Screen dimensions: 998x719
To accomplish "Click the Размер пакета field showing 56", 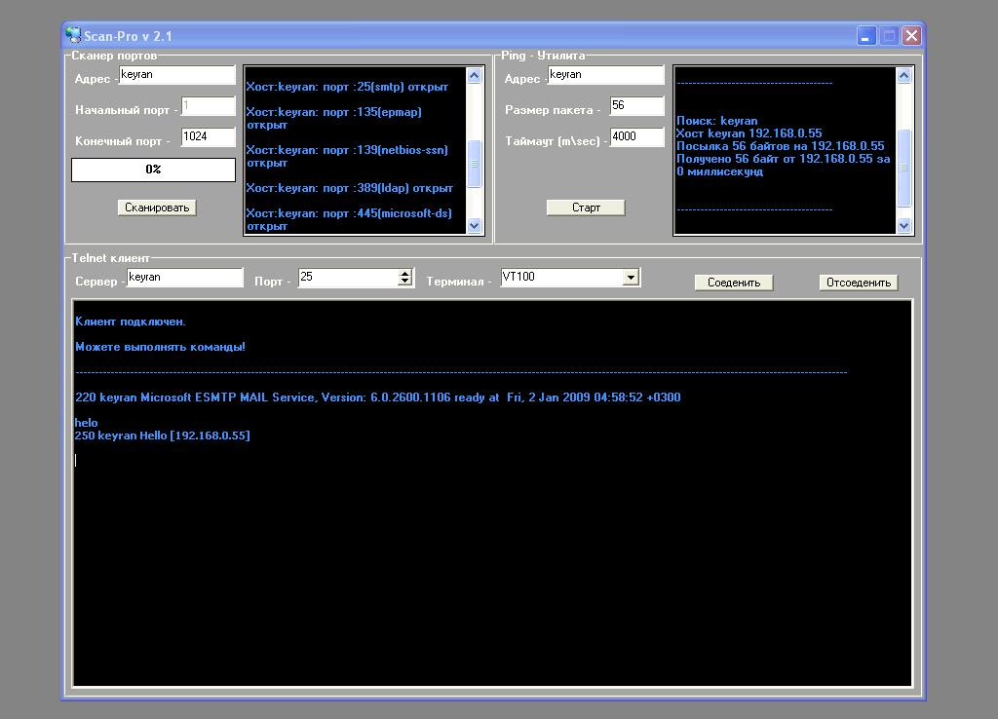I will tap(637, 105).
